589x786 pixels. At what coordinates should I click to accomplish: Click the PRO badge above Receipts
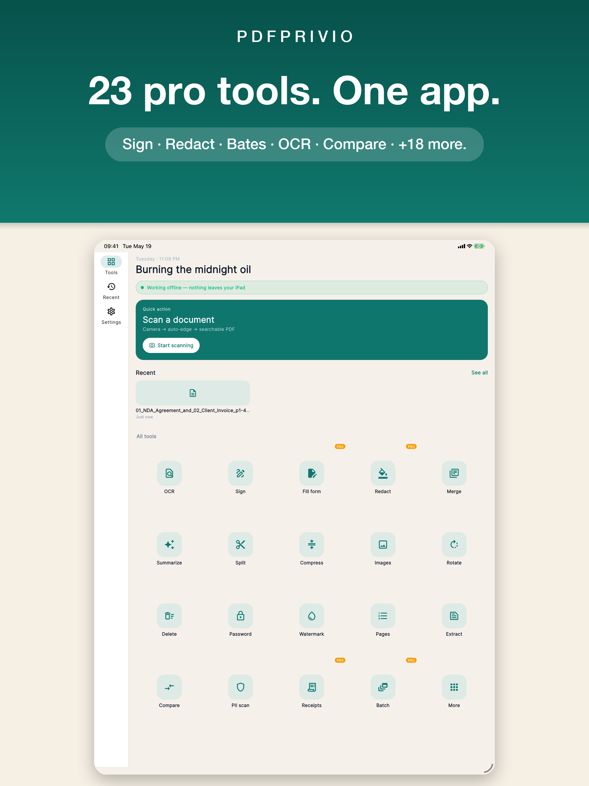pyautogui.click(x=340, y=660)
